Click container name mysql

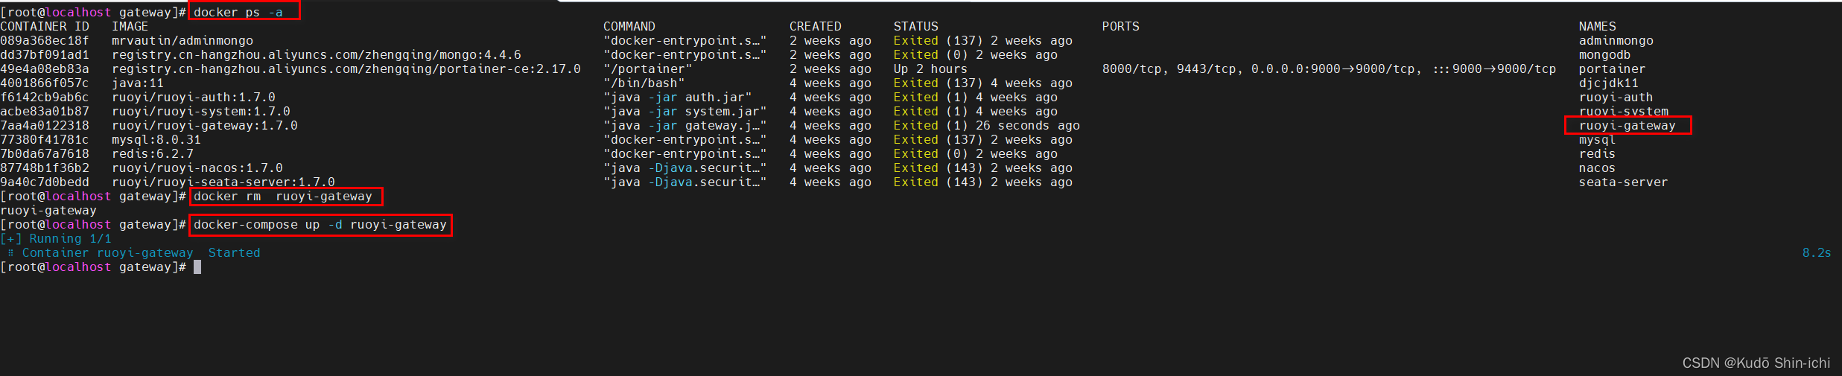(1598, 140)
